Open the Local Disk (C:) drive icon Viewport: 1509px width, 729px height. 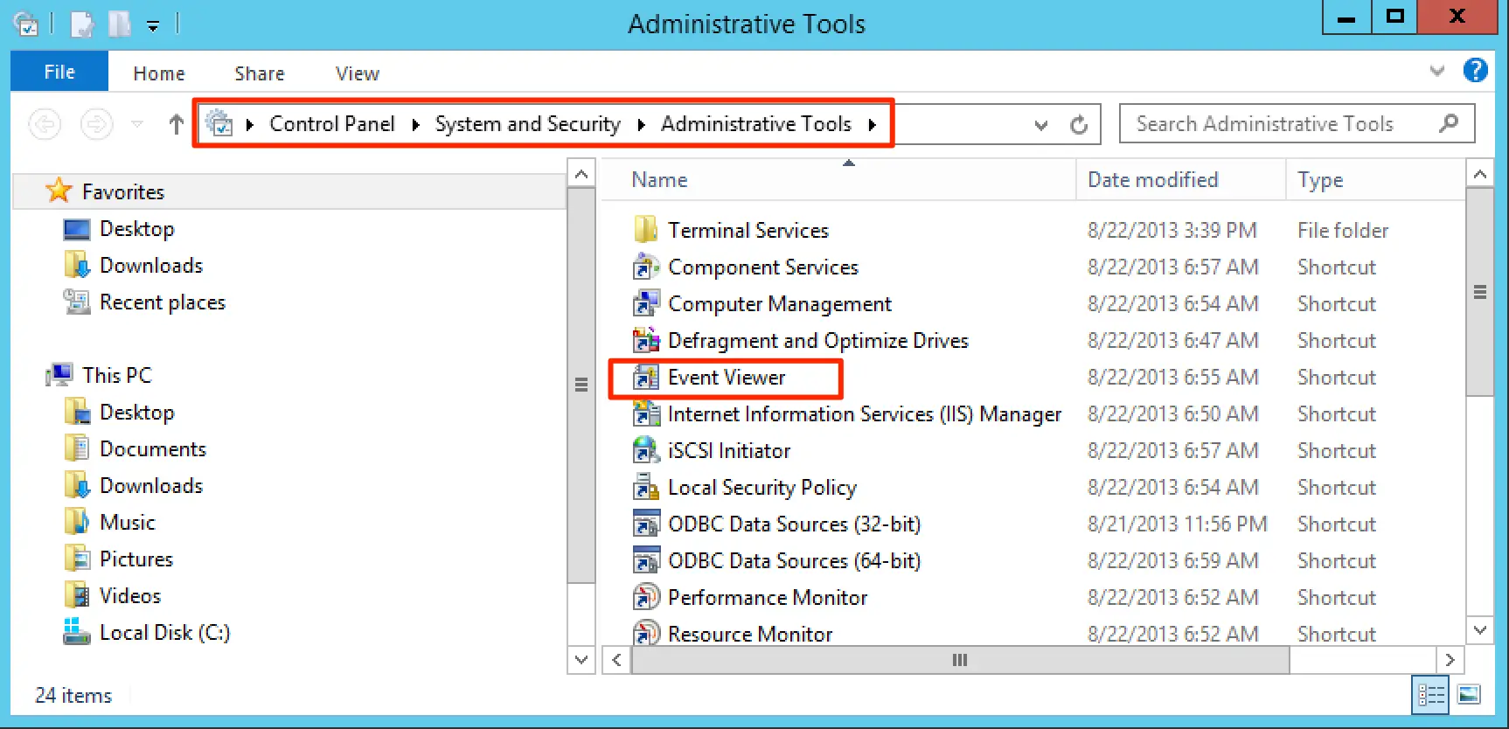click(x=77, y=632)
